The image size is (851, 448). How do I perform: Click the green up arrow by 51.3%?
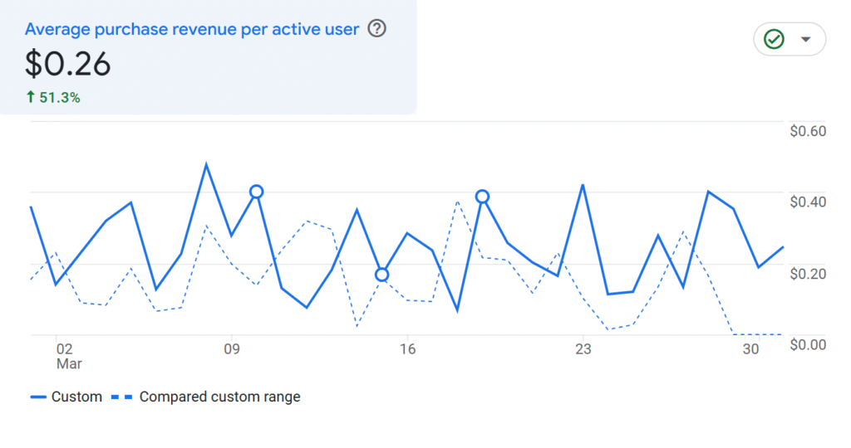(x=31, y=97)
